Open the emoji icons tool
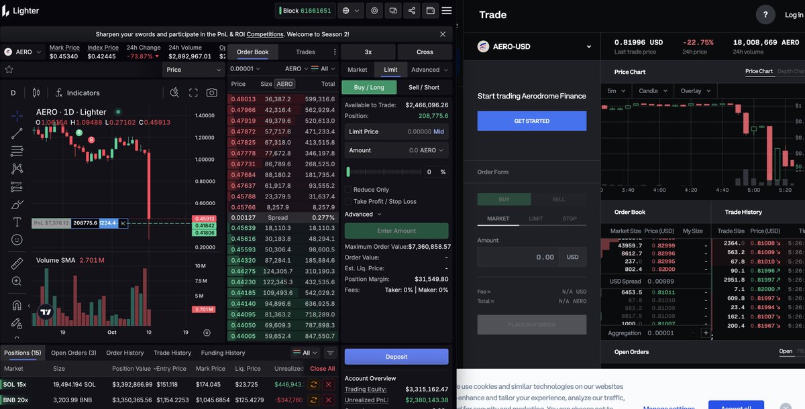 coord(17,239)
